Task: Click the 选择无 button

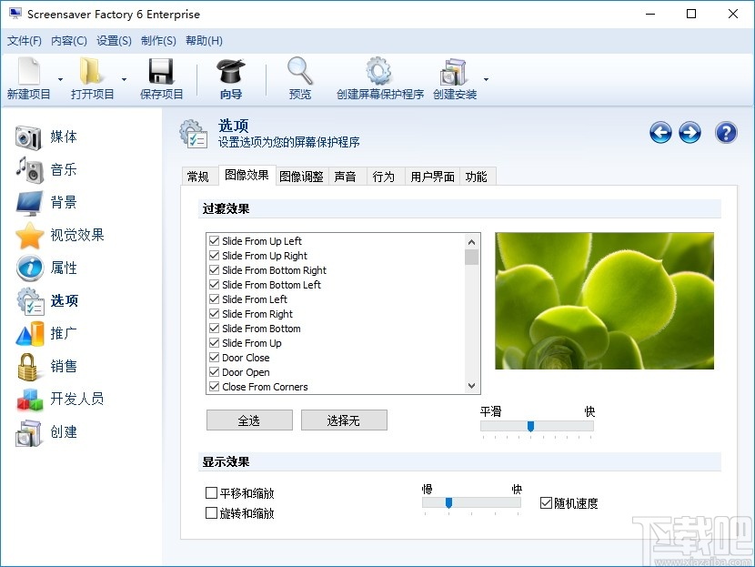Action: [344, 420]
